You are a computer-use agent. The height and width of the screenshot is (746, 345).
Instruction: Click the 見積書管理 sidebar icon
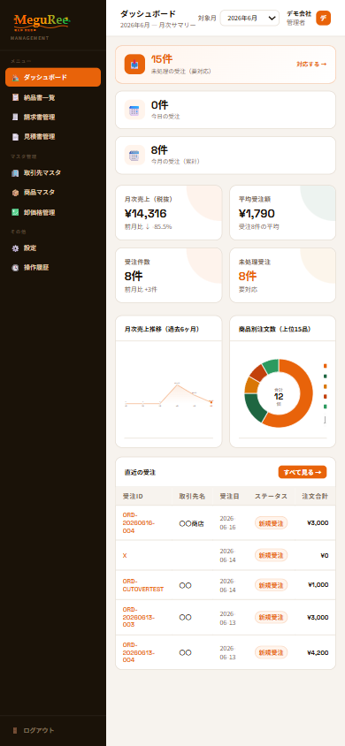[x=15, y=136]
